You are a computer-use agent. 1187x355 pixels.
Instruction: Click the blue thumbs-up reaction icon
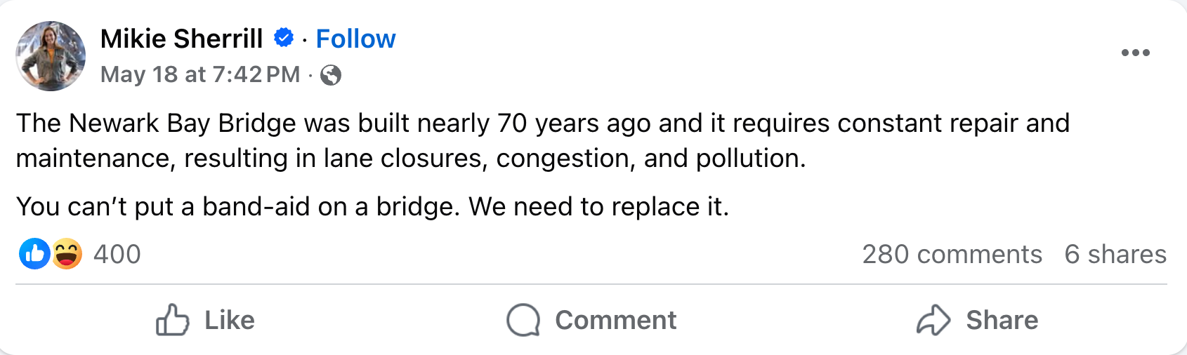click(34, 254)
